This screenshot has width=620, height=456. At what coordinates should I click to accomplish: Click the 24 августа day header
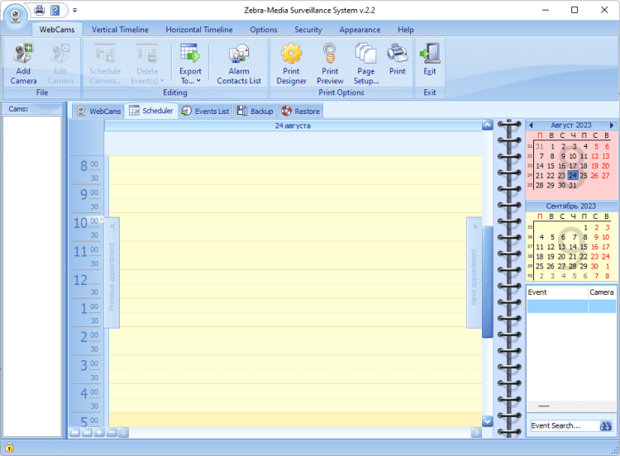point(293,126)
